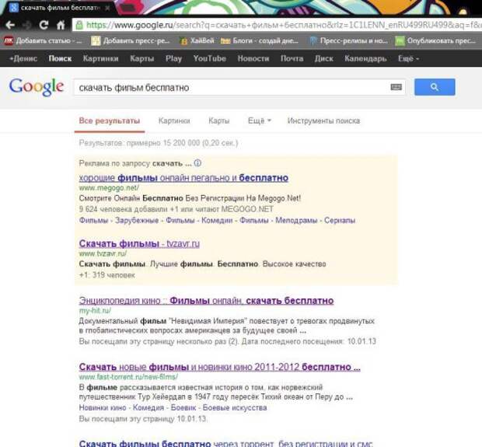
Task: Click the ad info icon next to 'Реклама по запросу'
Action: [x=197, y=163]
